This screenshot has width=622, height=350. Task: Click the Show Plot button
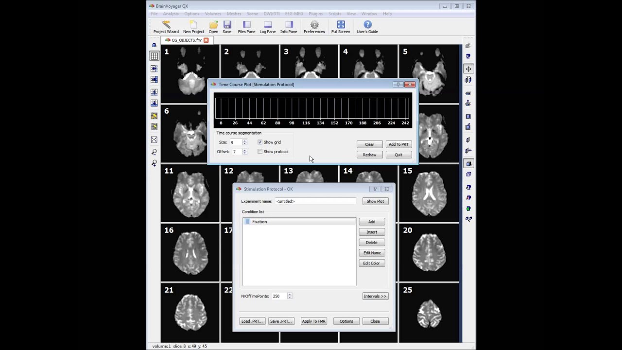(x=375, y=201)
